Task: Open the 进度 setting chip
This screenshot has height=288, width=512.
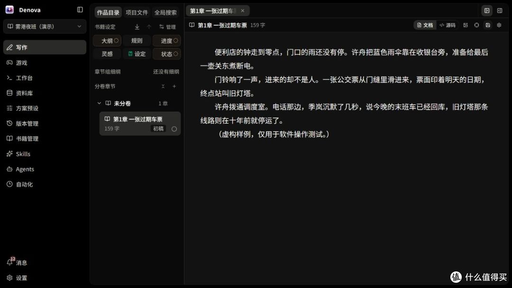Action: point(166,40)
